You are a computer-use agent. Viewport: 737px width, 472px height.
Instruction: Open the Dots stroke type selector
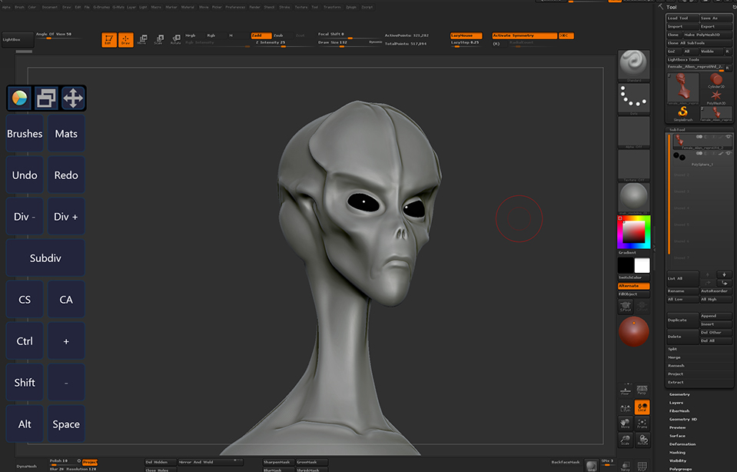[x=634, y=97]
